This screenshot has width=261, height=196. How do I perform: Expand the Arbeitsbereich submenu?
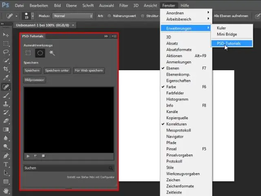coord(186,19)
